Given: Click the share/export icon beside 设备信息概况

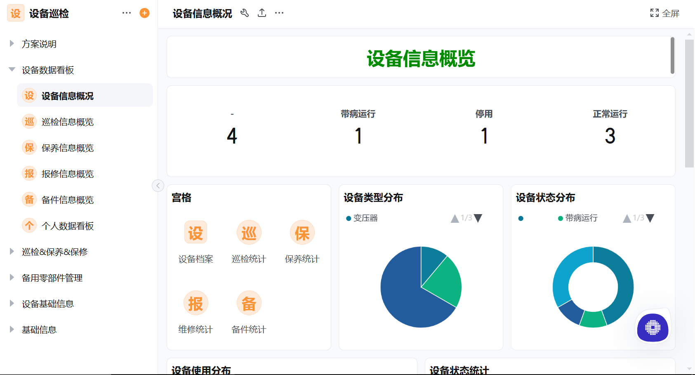Looking at the screenshot, I should pyautogui.click(x=262, y=13).
